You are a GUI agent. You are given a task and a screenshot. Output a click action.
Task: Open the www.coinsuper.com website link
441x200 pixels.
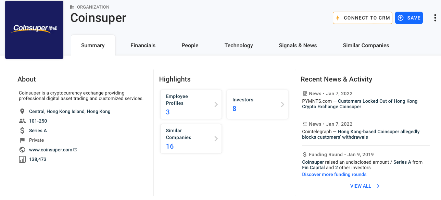[x=51, y=150]
